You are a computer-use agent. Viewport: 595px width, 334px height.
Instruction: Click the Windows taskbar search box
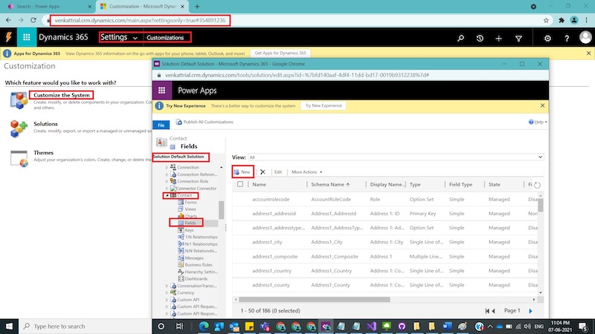(86, 326)
